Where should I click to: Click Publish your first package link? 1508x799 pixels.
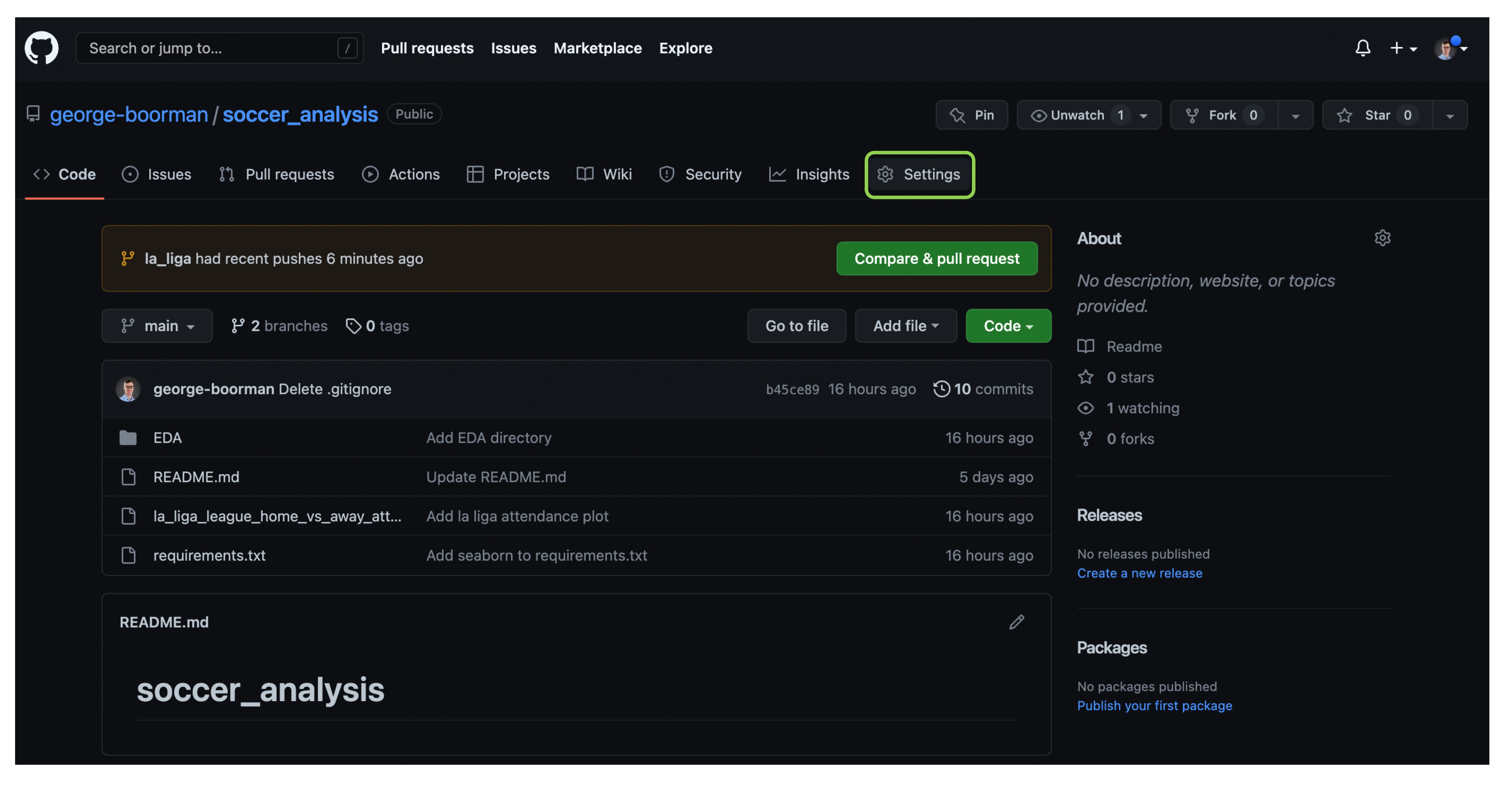[1154, 705]
